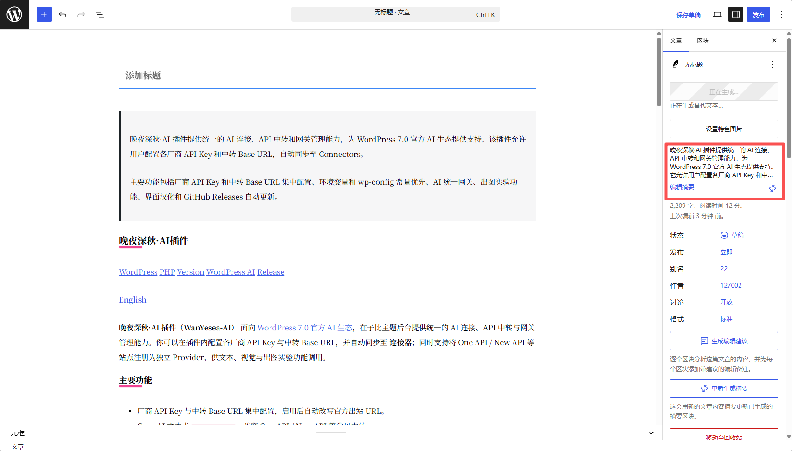This screenshot has width=792, height=451.
Task: Change post format 标准
Action: coord(726,319)
